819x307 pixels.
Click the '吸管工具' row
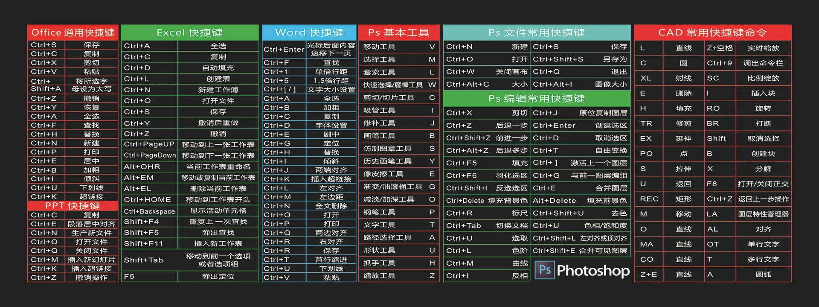(399, 110)
